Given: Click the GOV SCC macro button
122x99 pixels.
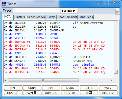Looking at the screenshot, I should click(x=51, y=93).
